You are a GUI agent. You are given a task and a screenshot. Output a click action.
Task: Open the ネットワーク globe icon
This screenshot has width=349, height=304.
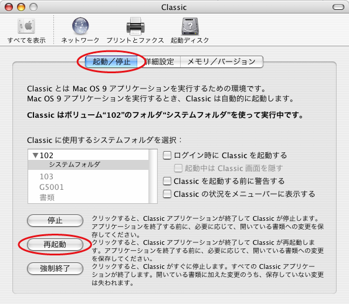coord(80,26)
